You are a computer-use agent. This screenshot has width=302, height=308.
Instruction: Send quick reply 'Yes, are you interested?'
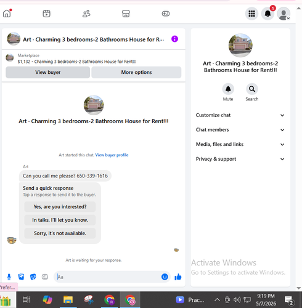pyautogui.click(x=60, y=206)
